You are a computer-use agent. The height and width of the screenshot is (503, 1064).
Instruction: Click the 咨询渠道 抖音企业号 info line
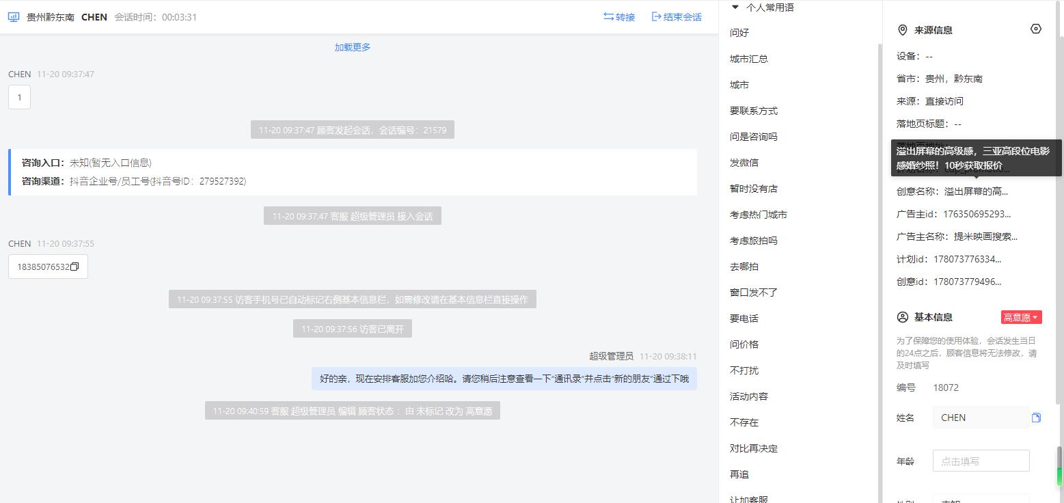[x=134, y=181]
